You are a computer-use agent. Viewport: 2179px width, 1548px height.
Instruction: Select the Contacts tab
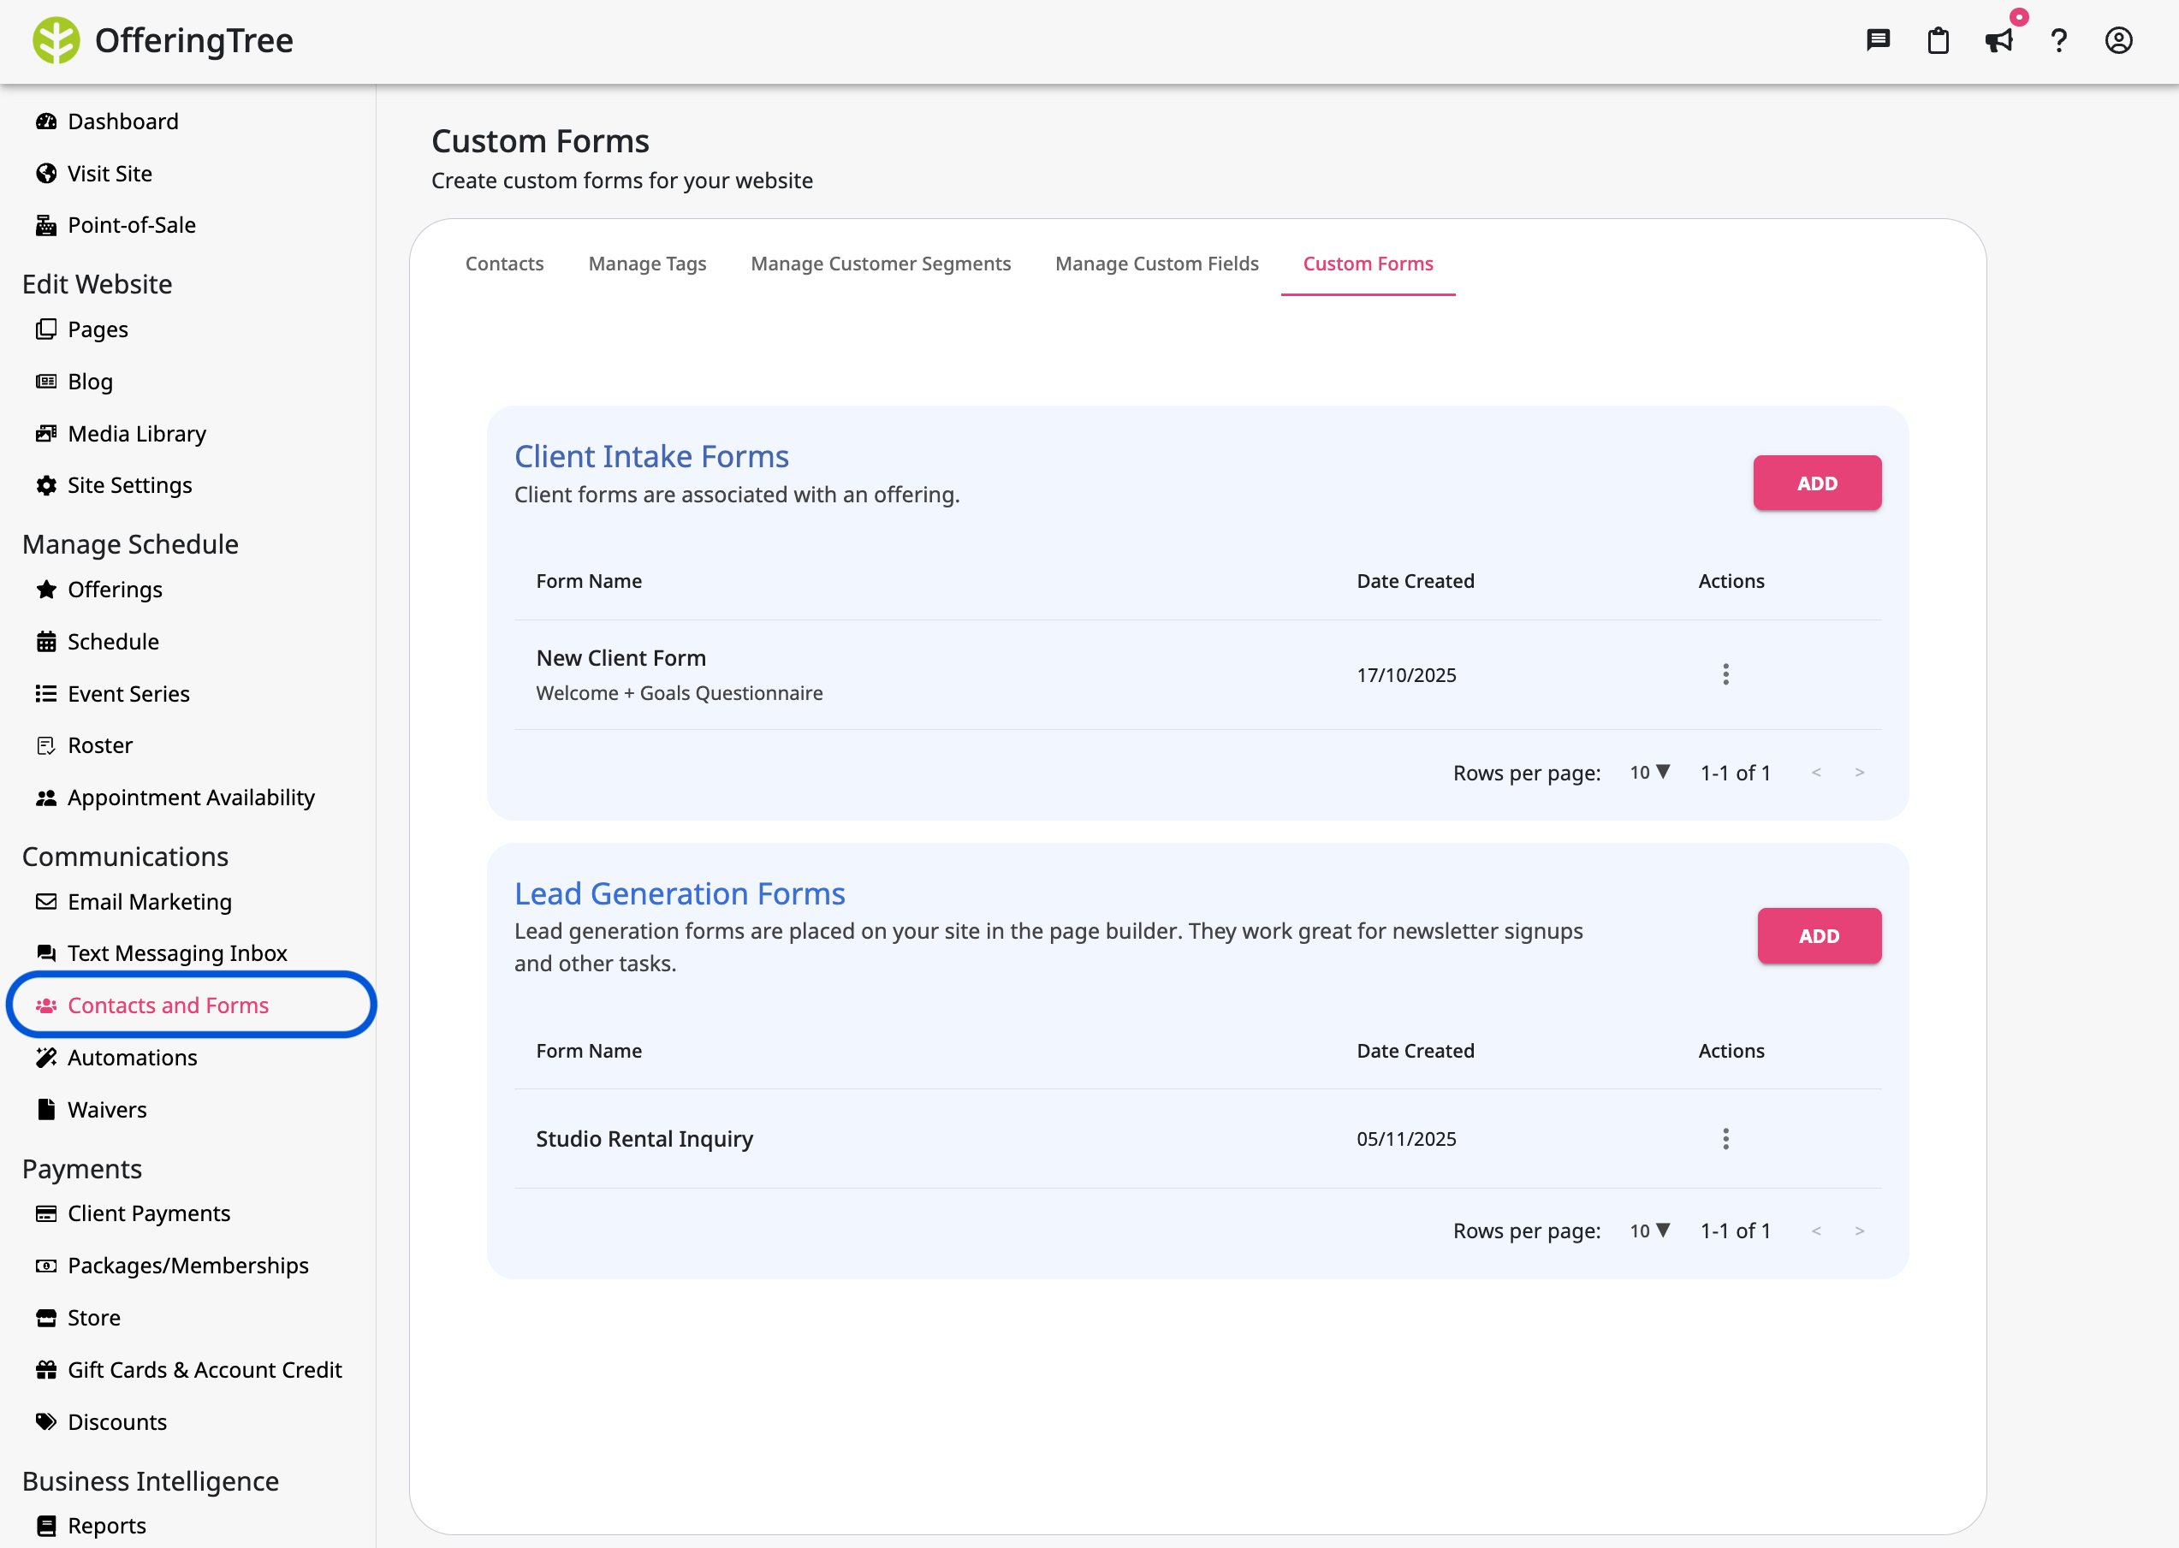(504, 264)
